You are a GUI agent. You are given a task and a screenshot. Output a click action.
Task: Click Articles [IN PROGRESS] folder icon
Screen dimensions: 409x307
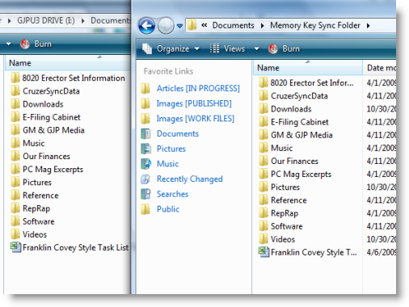point(145,88)
